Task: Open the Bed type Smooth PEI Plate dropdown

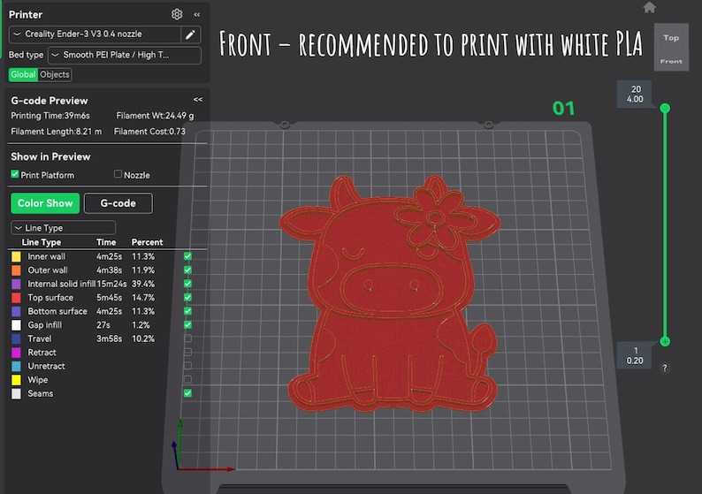Action: point(125,55)
